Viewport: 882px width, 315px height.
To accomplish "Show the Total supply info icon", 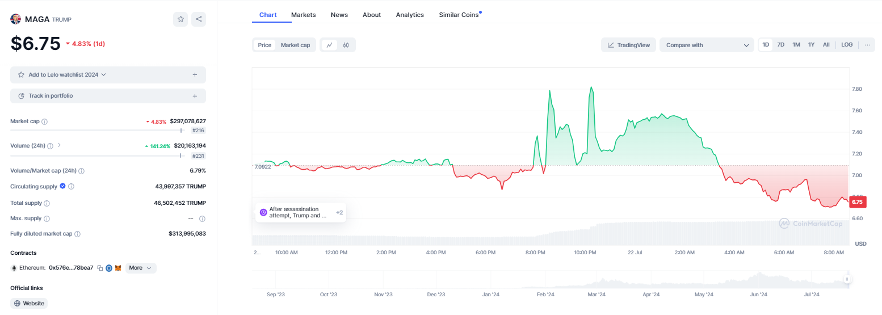I will [47, 203].
